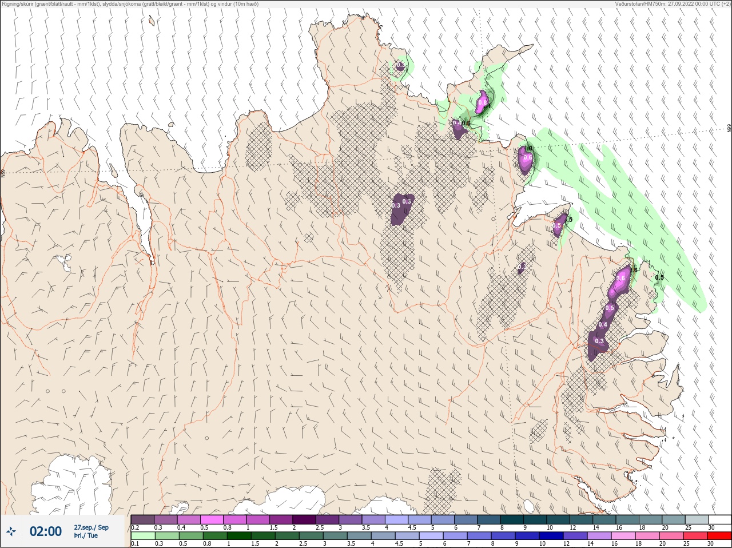
Task: Click the 'N99' latitude label on the left map edge
Action: 3,172
